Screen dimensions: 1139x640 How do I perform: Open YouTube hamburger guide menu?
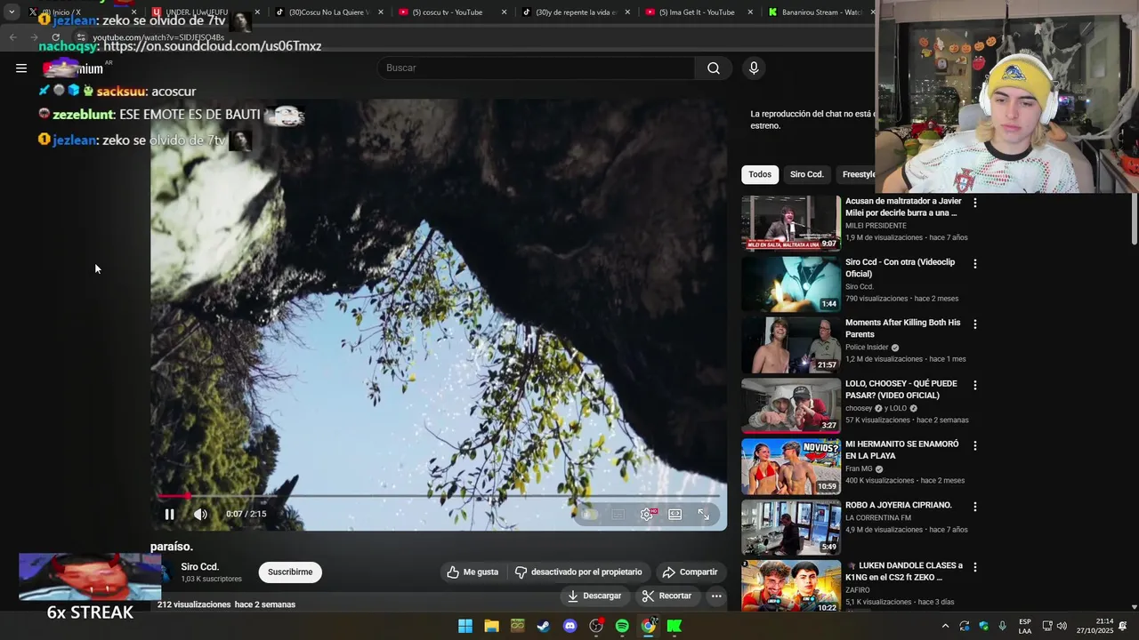click(21, 68)
